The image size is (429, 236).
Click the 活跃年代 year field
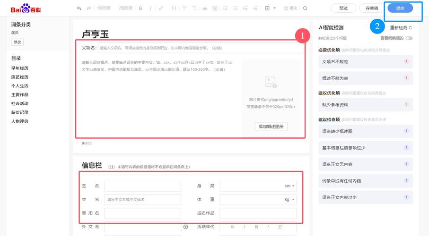(233, 227)
